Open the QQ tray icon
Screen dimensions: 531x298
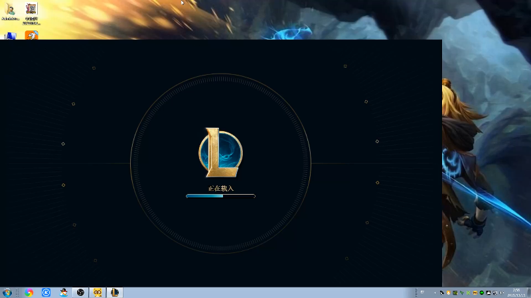click(442, 293)
